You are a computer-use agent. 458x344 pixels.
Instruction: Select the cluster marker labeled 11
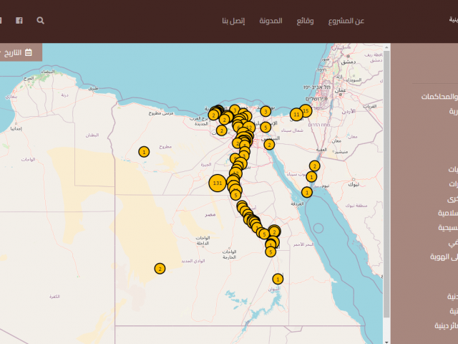[x=296, y=114]
